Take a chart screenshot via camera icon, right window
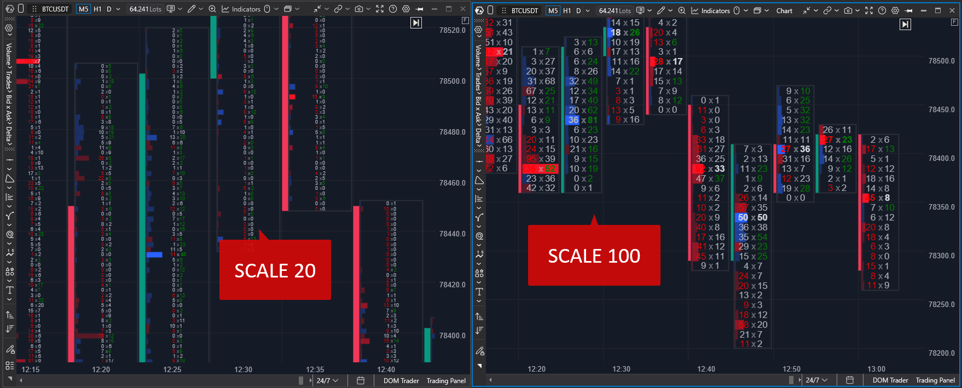This screenshot has height=388, width=962. [848, 10]
